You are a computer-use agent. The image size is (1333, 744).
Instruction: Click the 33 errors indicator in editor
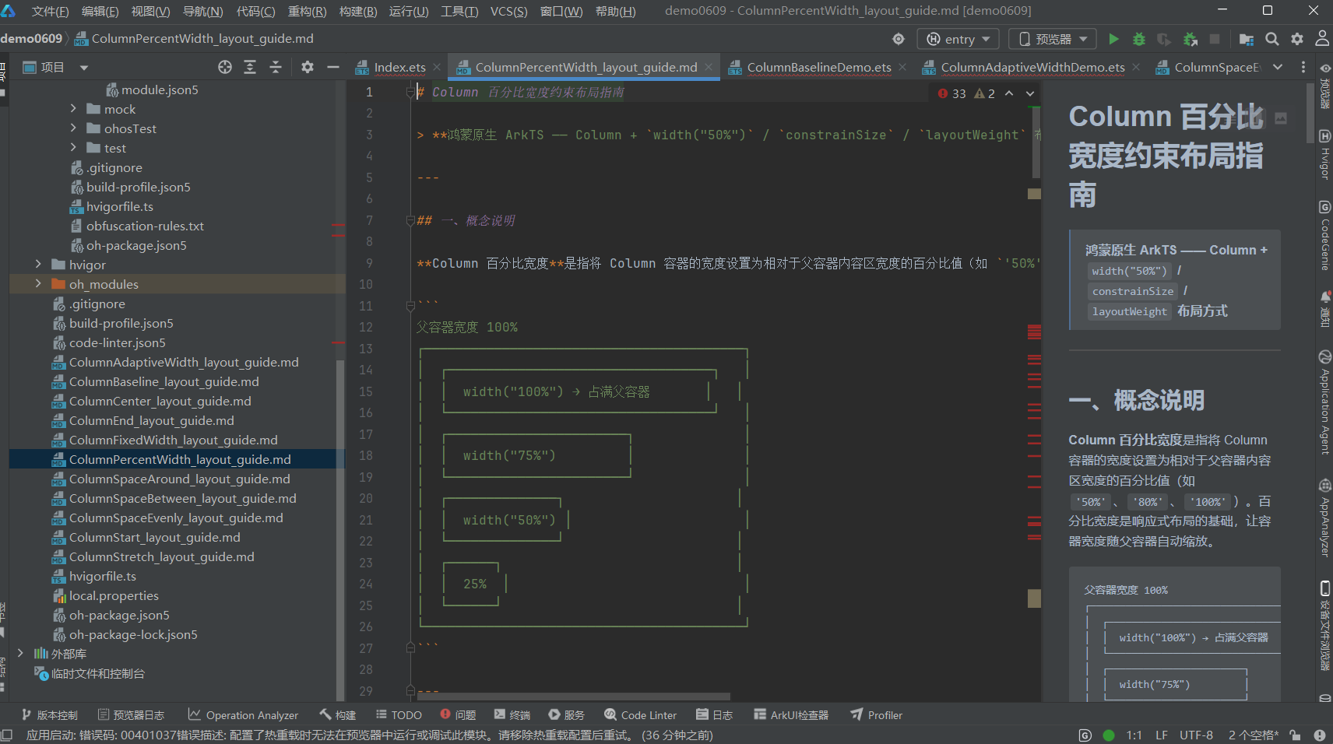point(952,93)
